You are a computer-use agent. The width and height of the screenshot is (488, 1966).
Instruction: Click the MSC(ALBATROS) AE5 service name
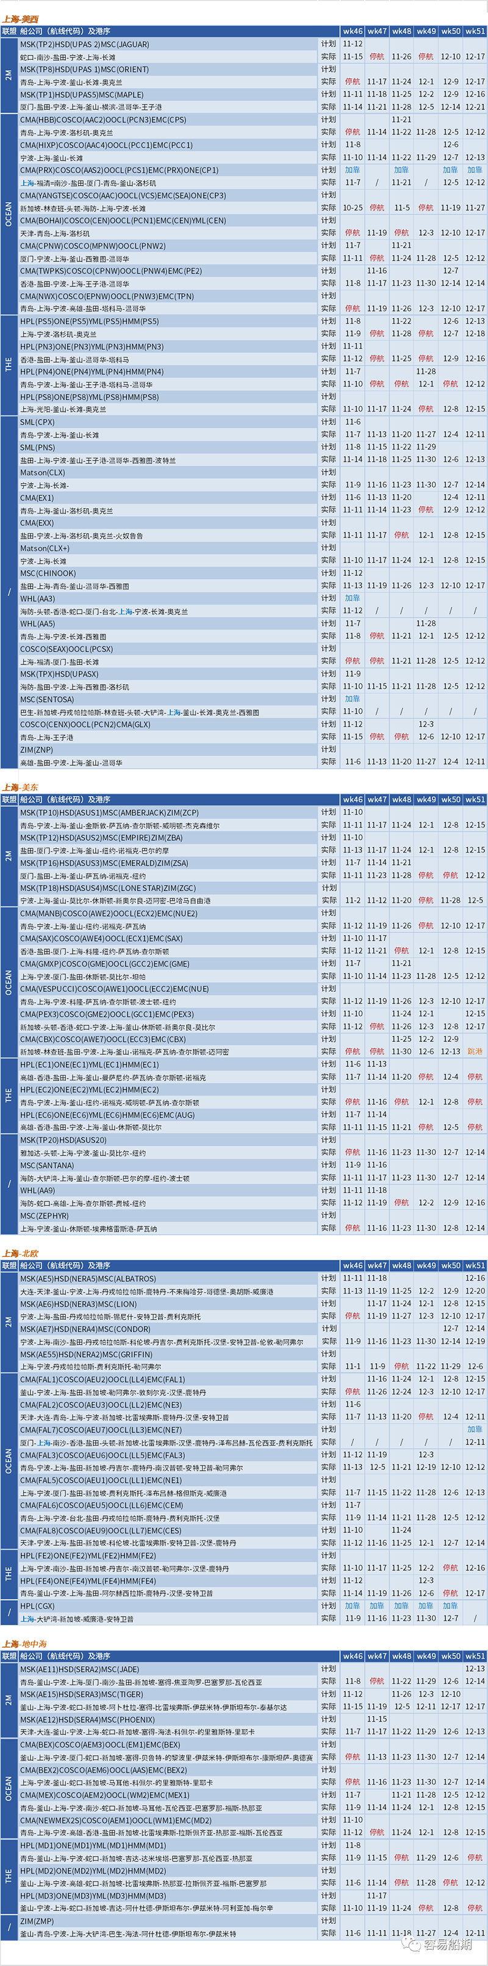(x=88, y=1278)
